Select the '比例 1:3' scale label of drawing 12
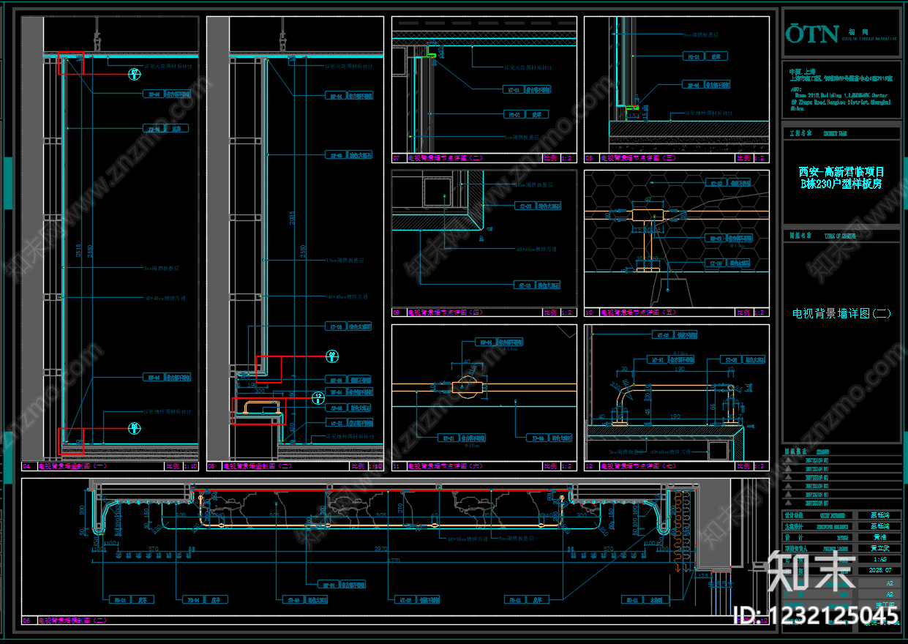Screen dimensions: 908x644 [x=751, y=465]
